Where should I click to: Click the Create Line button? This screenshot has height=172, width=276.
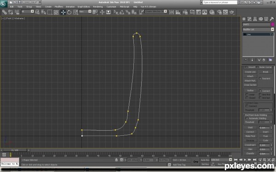[250, 72]
